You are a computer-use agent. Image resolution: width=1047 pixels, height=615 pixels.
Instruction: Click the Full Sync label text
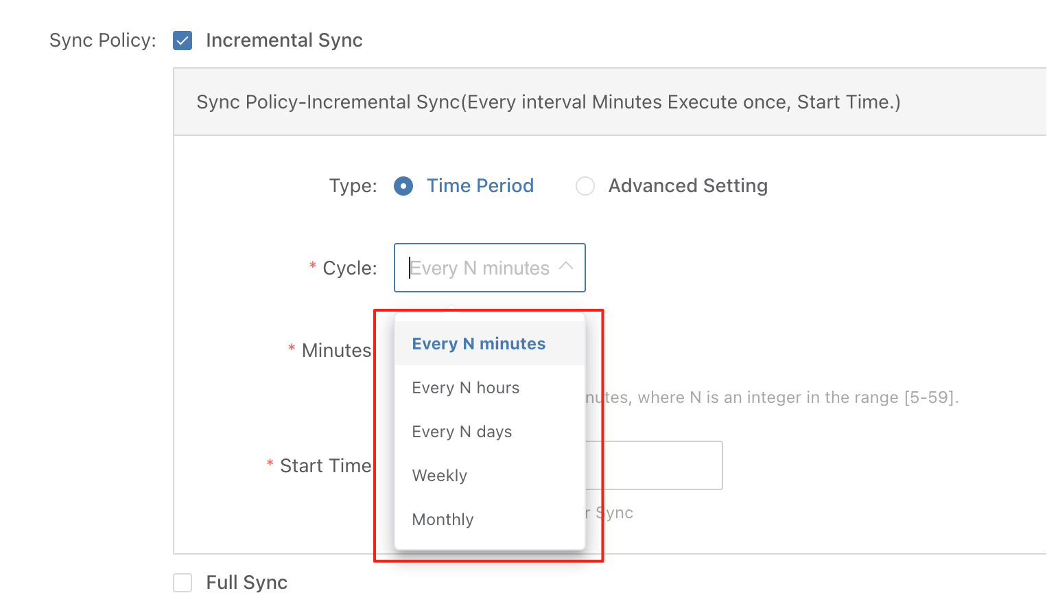point(246,583)
